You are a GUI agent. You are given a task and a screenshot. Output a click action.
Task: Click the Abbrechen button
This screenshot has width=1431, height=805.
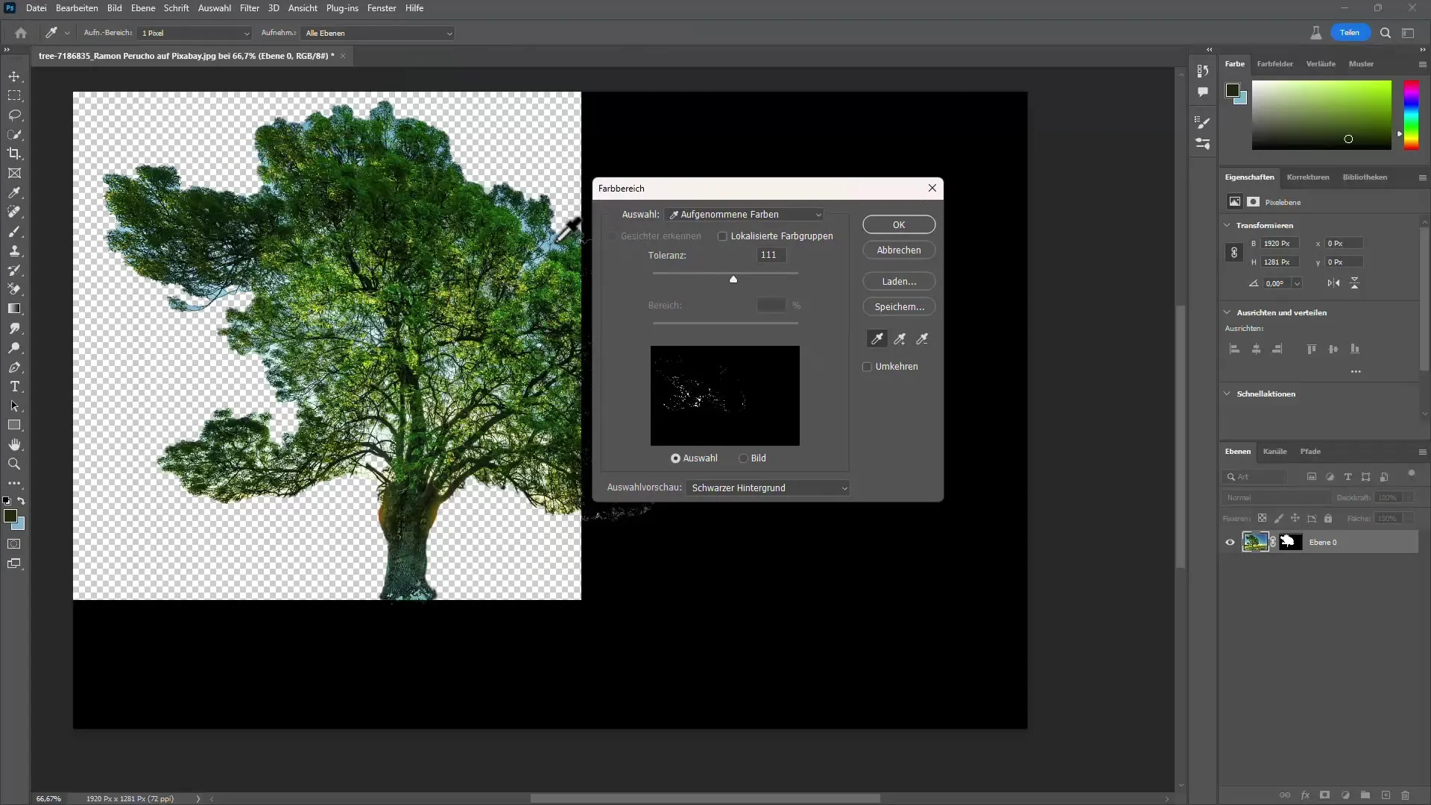(x=899, y=250)
